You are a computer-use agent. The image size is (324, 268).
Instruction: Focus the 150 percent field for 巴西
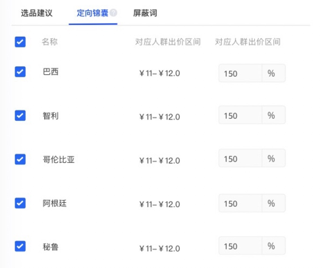pos(240,74)
